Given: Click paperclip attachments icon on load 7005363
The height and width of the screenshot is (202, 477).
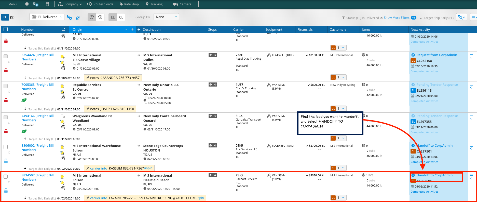Looking at the screenshot, I should pyautogui.click(x=63, y=97).
